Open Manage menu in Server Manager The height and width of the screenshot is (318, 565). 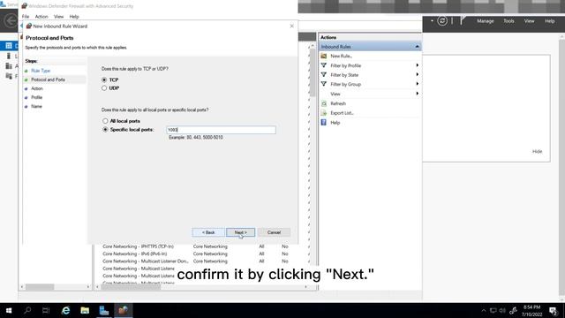(x=486, y=21)
